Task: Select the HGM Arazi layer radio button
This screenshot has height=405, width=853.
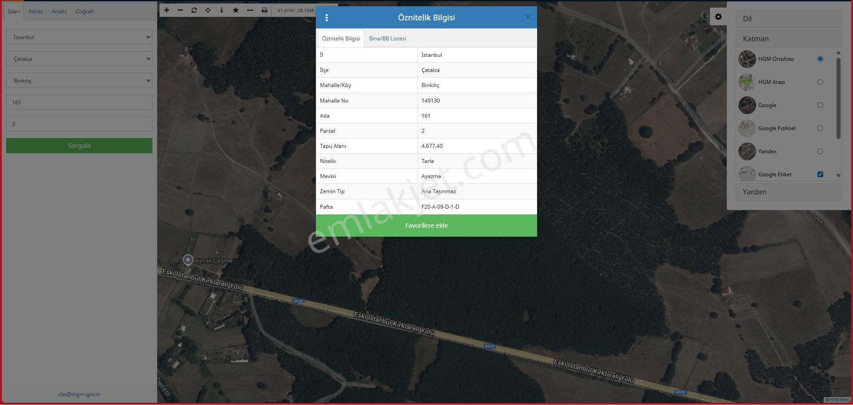Action: click(x=820, y=82)
